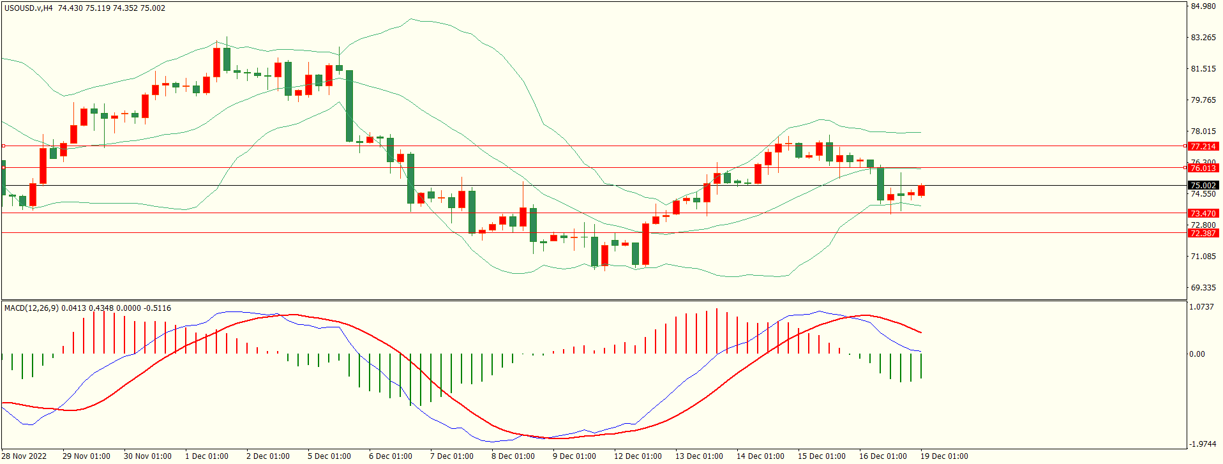Screen dimensions: 1223x464
Task: Click the 5 Dec 01:00 time label
Action: click(329, 456)
